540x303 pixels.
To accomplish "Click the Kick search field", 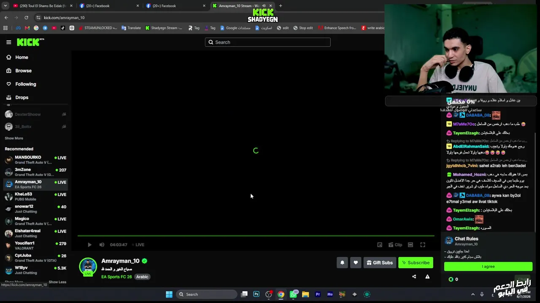I will [268, 42].
